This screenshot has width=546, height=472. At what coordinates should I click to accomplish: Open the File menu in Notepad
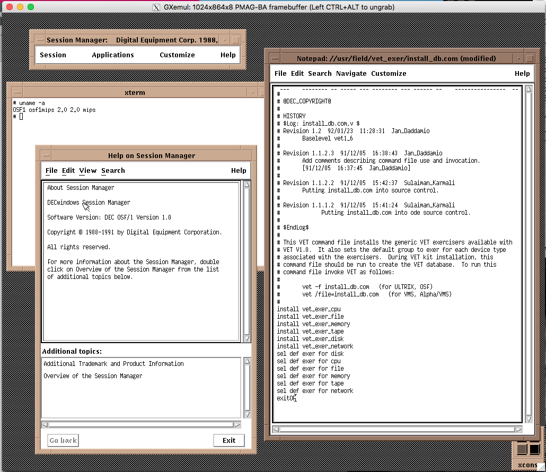[x=280, y=74]
